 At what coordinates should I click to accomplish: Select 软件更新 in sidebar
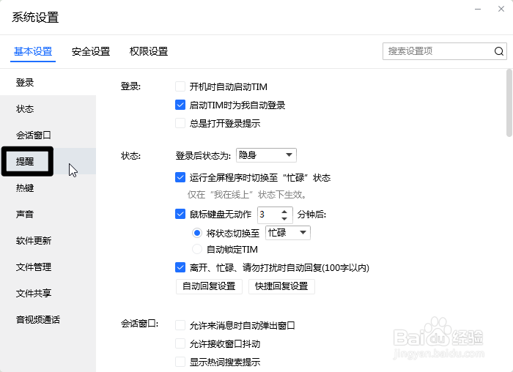48,241
